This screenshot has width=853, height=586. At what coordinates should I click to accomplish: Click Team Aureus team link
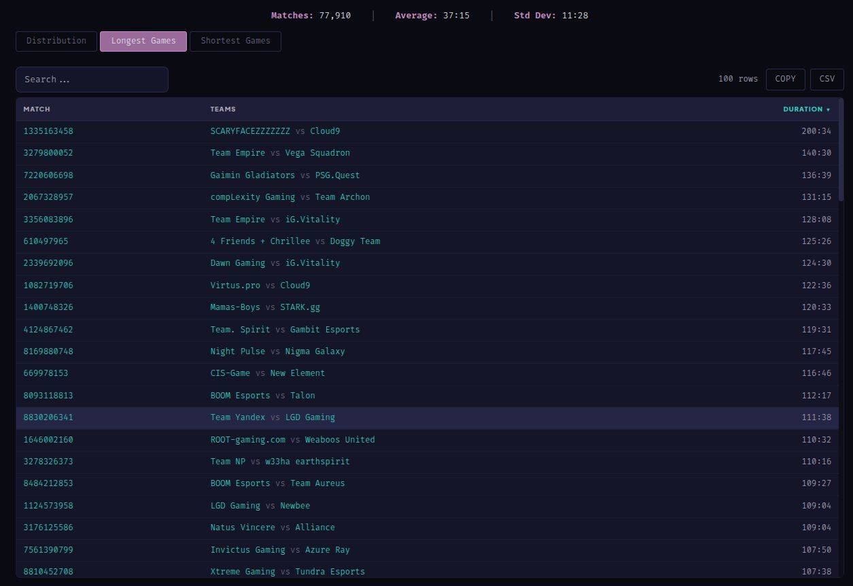pos(317,483)
